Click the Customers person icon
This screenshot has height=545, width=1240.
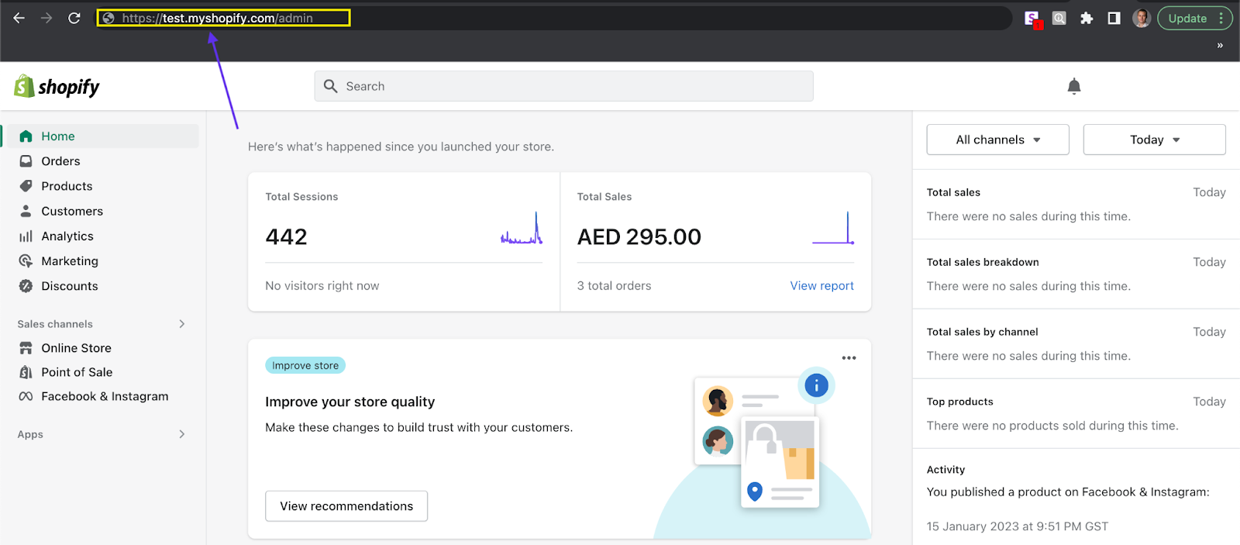26,211
